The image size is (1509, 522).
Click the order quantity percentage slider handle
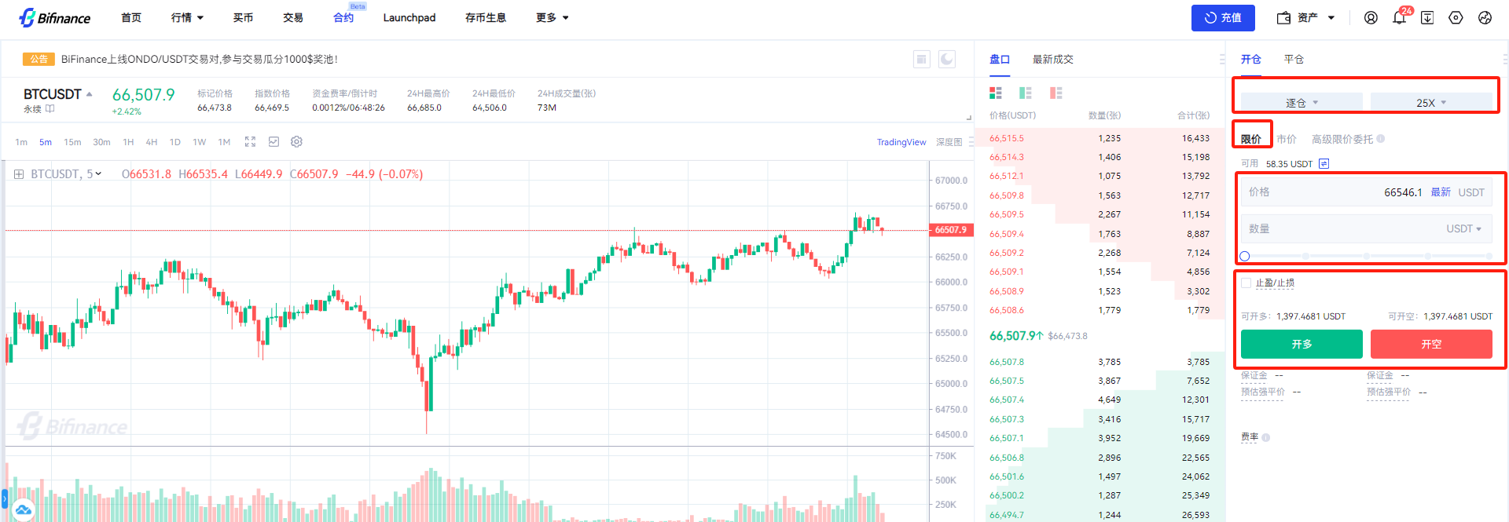(1245, 256)
